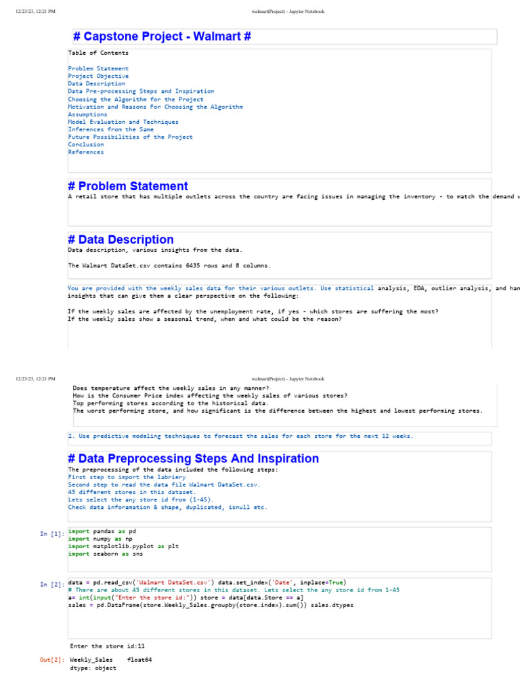The image size is (520, 693).
Task: Click the predictive modeling techniques line
Action: [240, 436]
